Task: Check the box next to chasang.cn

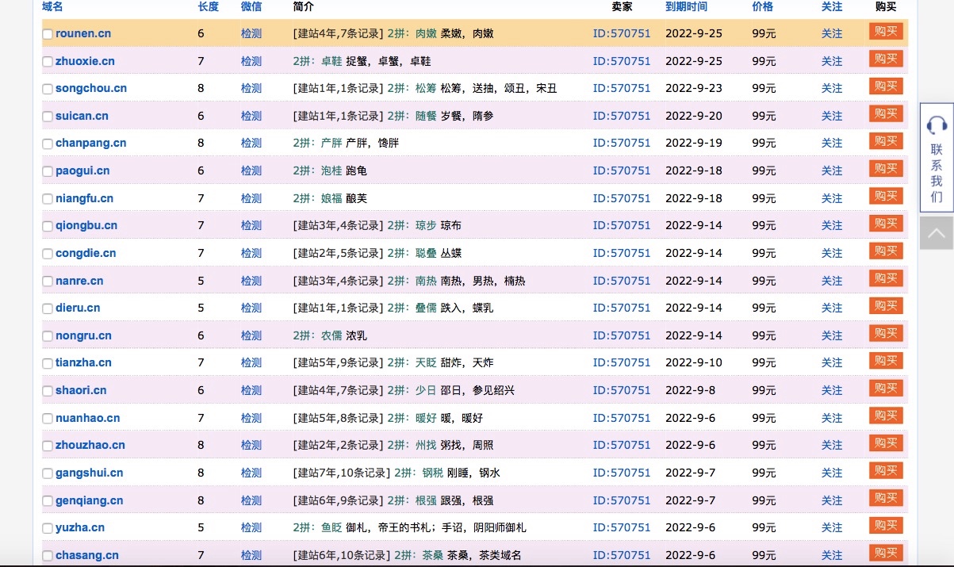Action: 48,556
